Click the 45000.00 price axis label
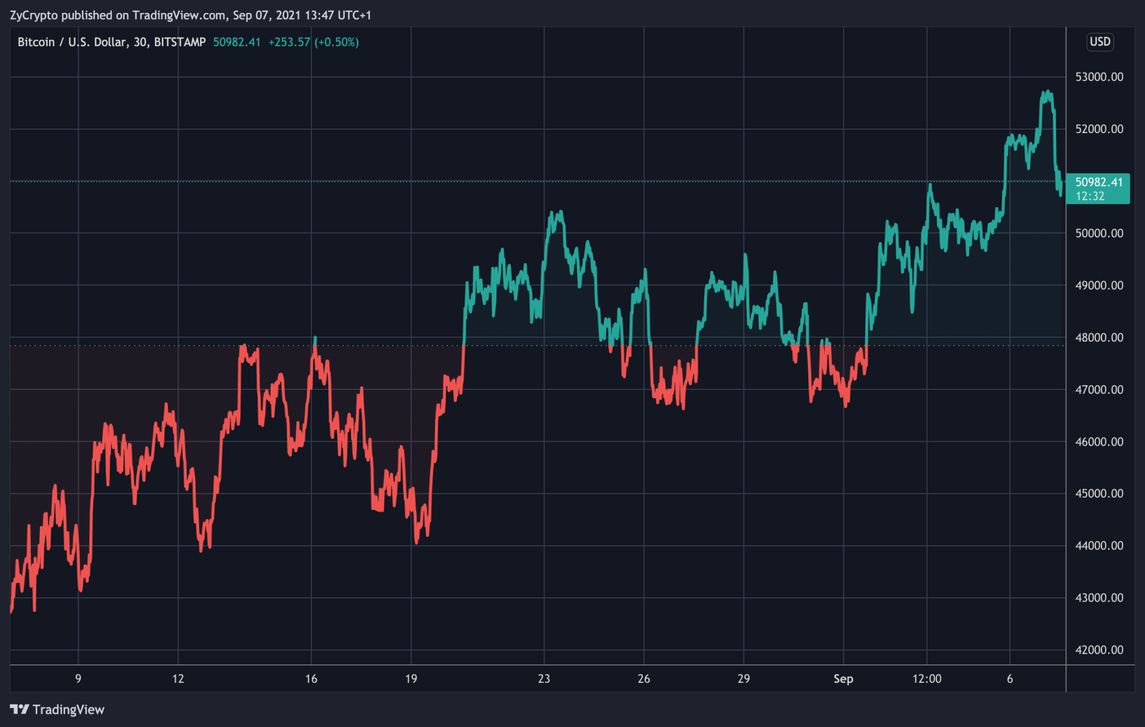This screenshot has width=1145, height=727. 1099,493
